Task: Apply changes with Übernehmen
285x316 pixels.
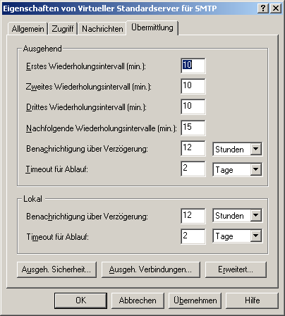Action: pos(195,300)
